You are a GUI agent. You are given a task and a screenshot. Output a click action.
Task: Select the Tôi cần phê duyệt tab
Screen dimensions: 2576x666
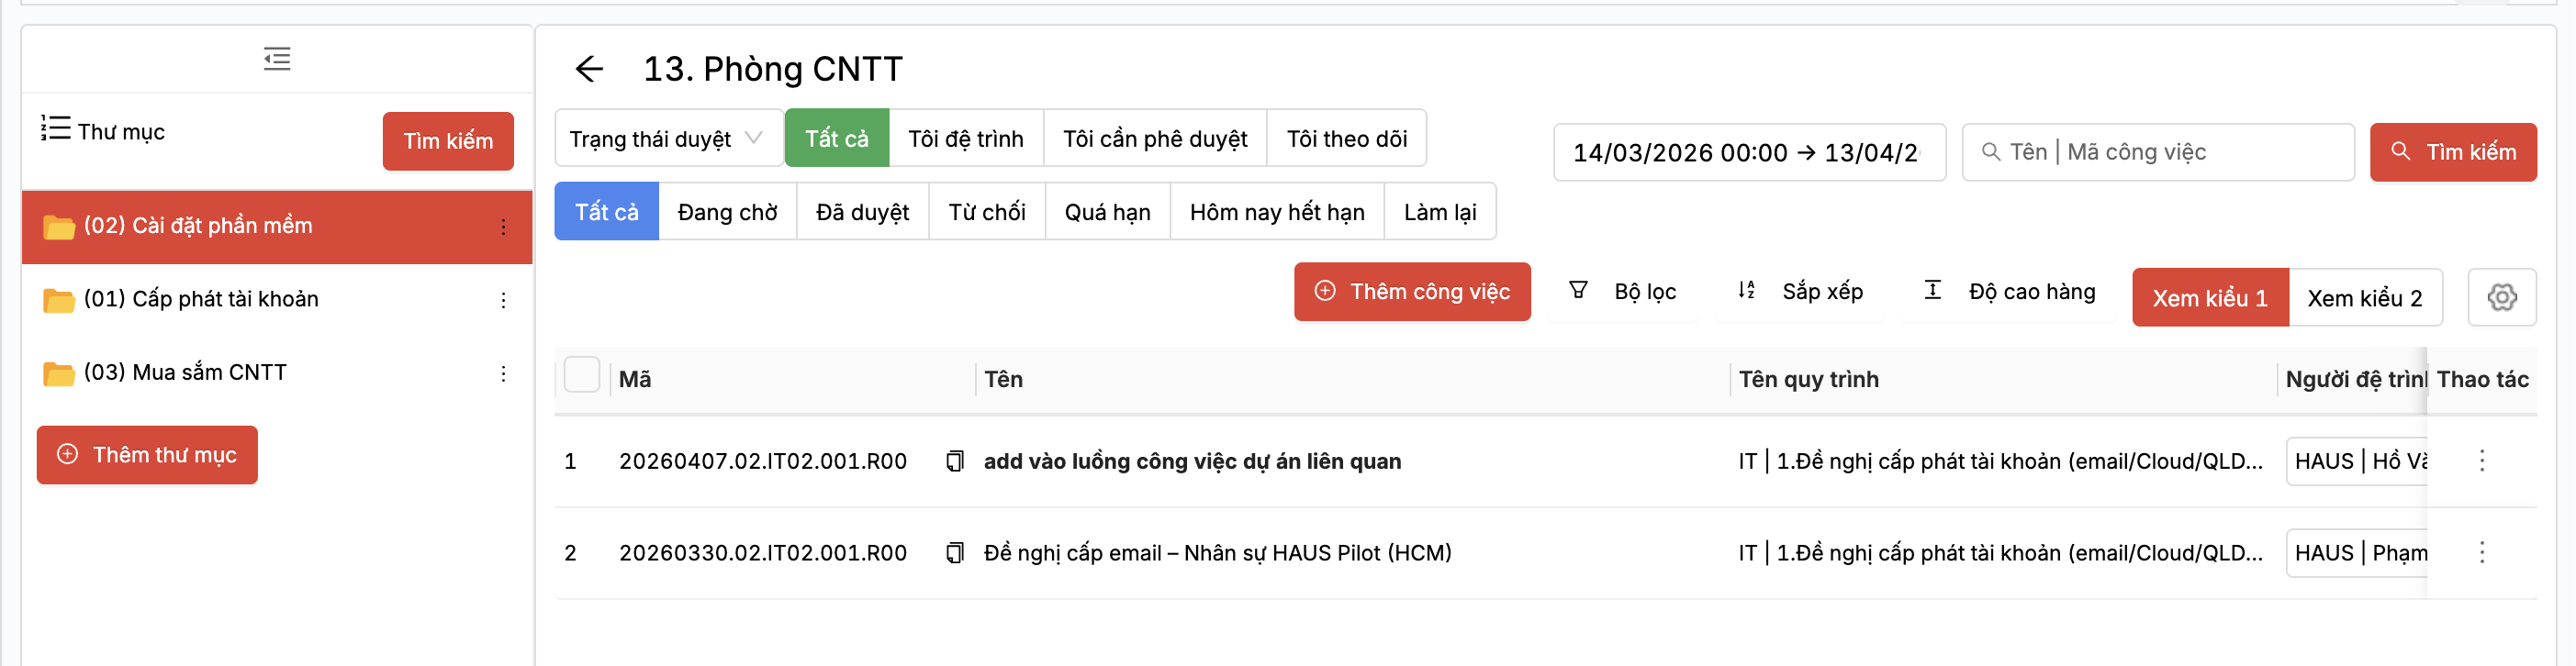click(x=1154, y=139)
